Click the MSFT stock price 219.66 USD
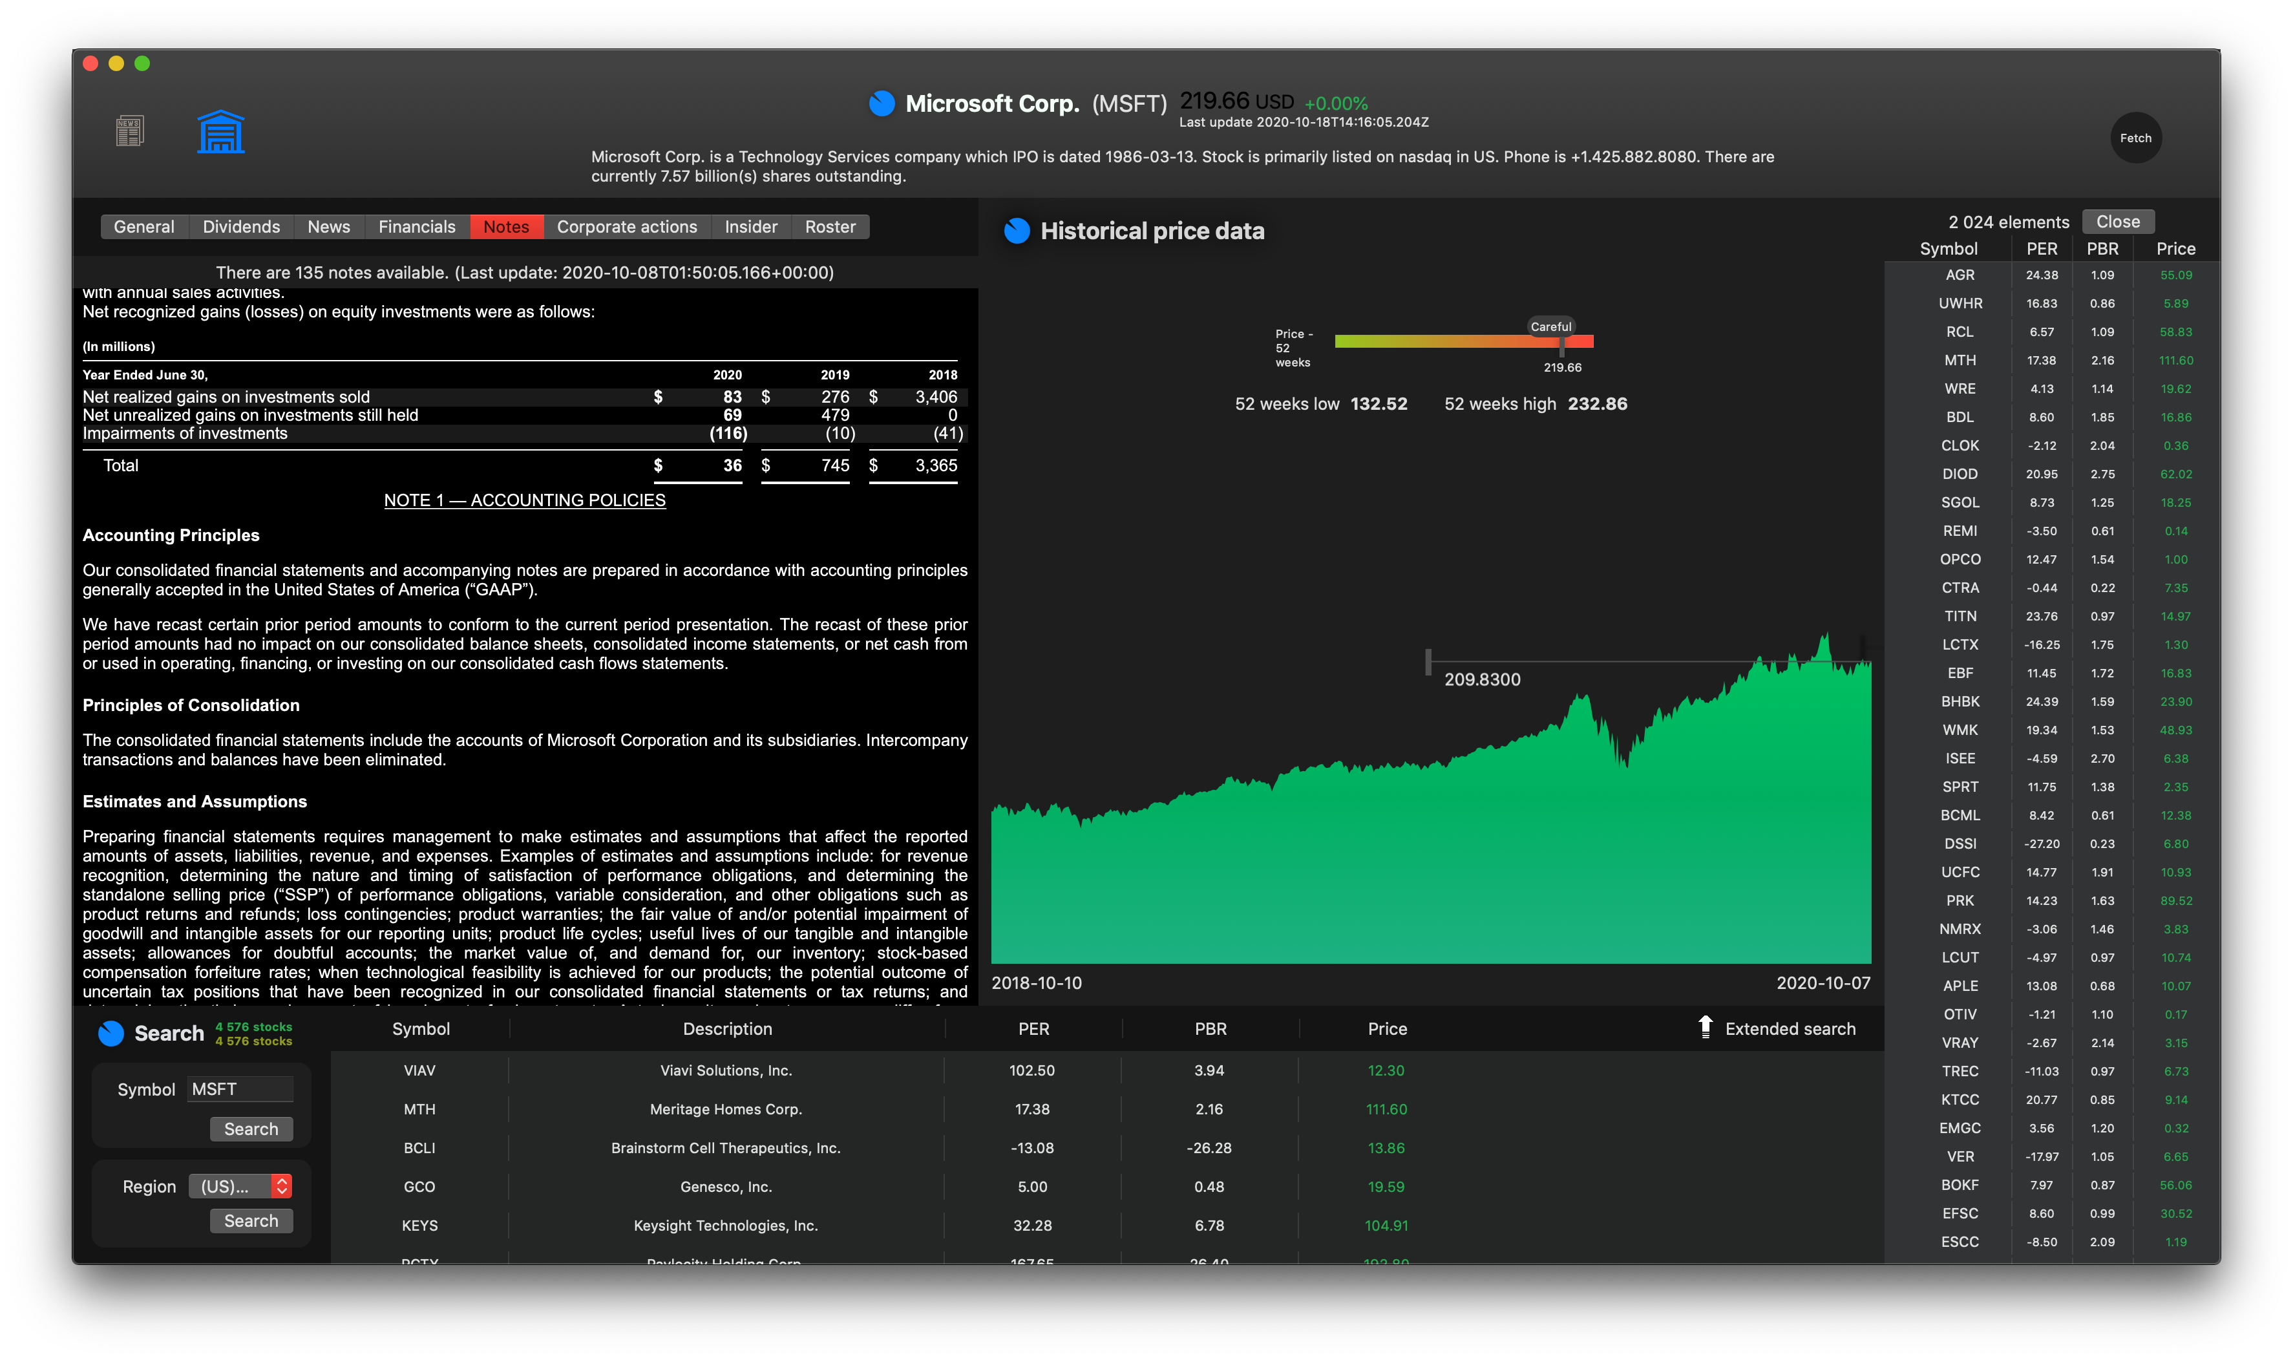Screen dimensions: 2293x1360 [1237, 101]
